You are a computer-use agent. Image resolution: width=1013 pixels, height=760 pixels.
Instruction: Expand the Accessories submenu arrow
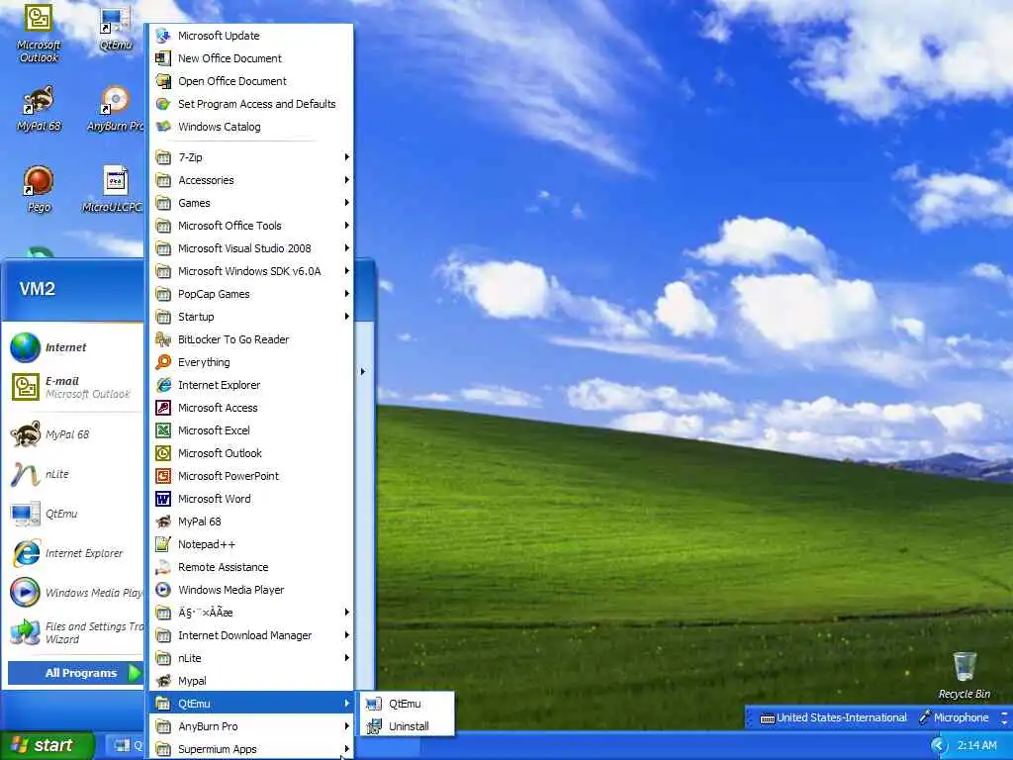pyautogui.click(x=347, y=180)
